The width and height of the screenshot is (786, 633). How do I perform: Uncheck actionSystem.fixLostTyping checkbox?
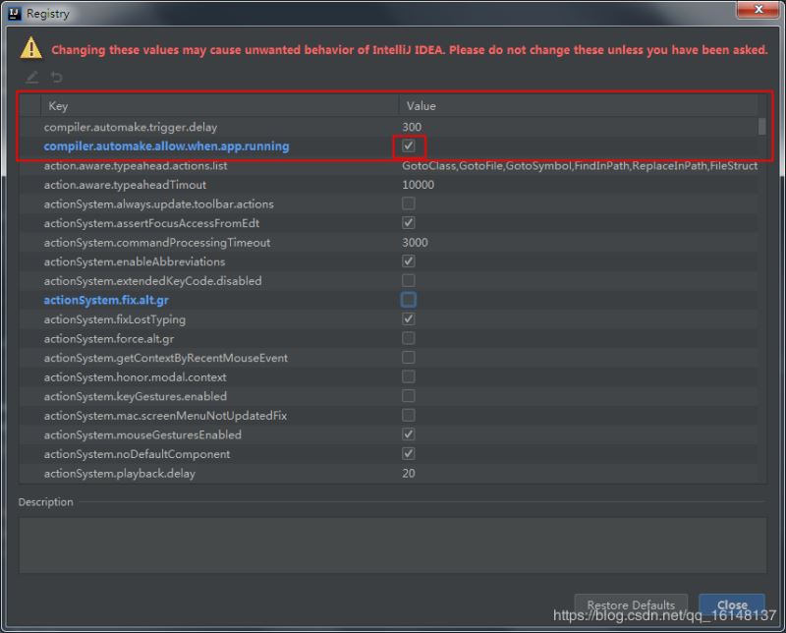(x=409, y=319)
